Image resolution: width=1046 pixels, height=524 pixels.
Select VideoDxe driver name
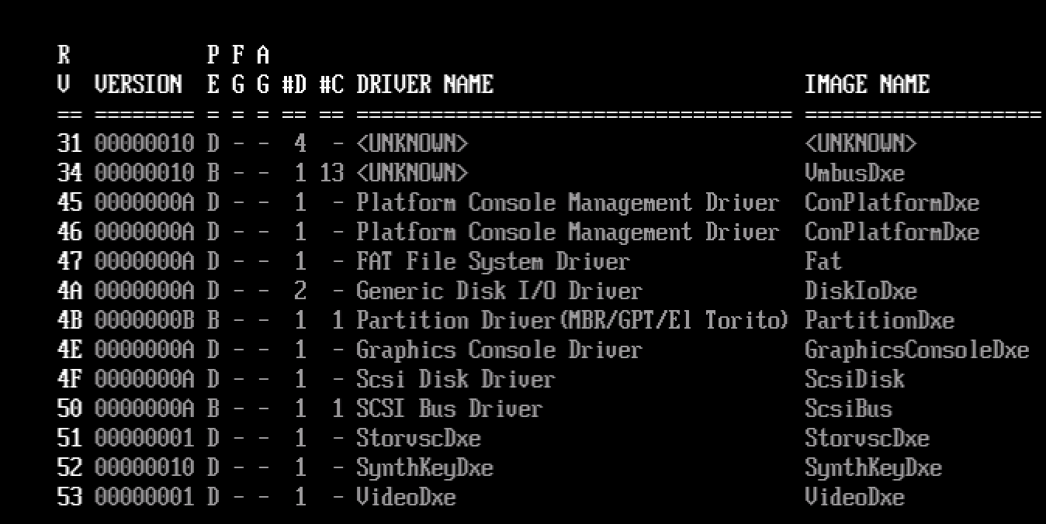(406, 497)
